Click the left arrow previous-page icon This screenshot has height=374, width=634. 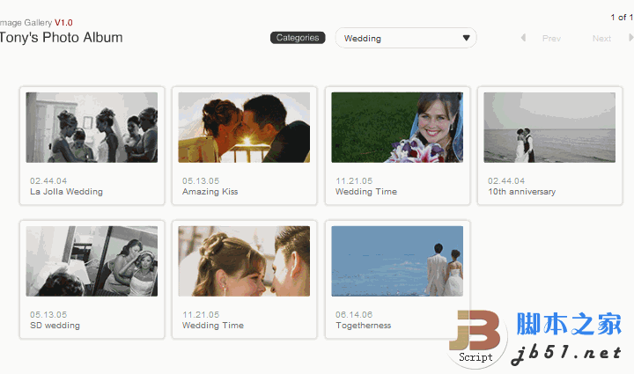(523, 38)
